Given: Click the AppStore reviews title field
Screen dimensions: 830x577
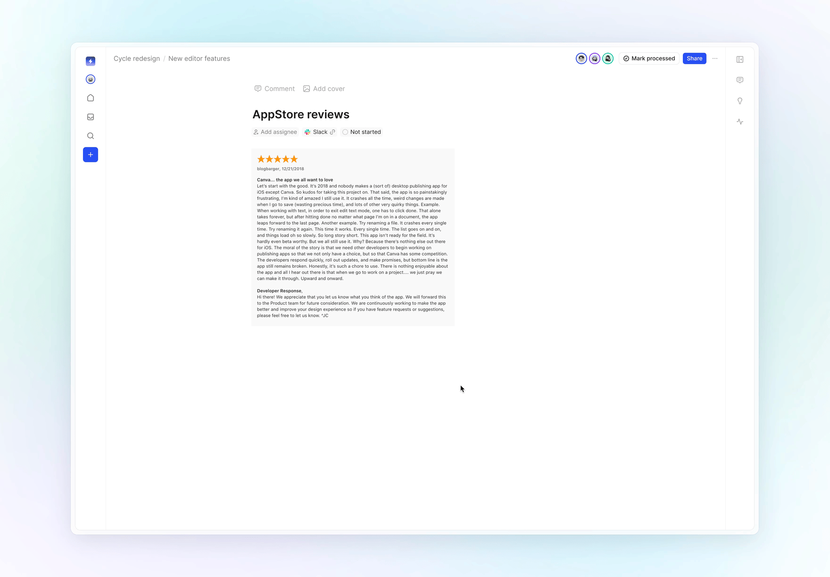Looking at the screenshot, I should pos(301,114).
